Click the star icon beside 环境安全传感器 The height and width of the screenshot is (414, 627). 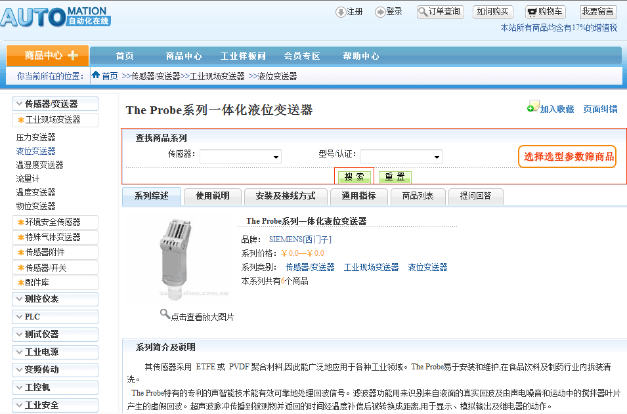pos(21,222)
